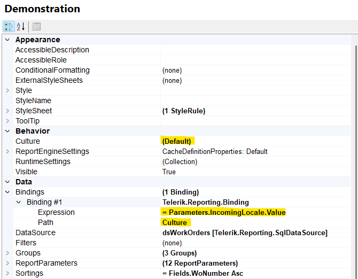Collapse the Appearance category
Image resolution: width=358 pixels, height=279 pixels.
7,40
